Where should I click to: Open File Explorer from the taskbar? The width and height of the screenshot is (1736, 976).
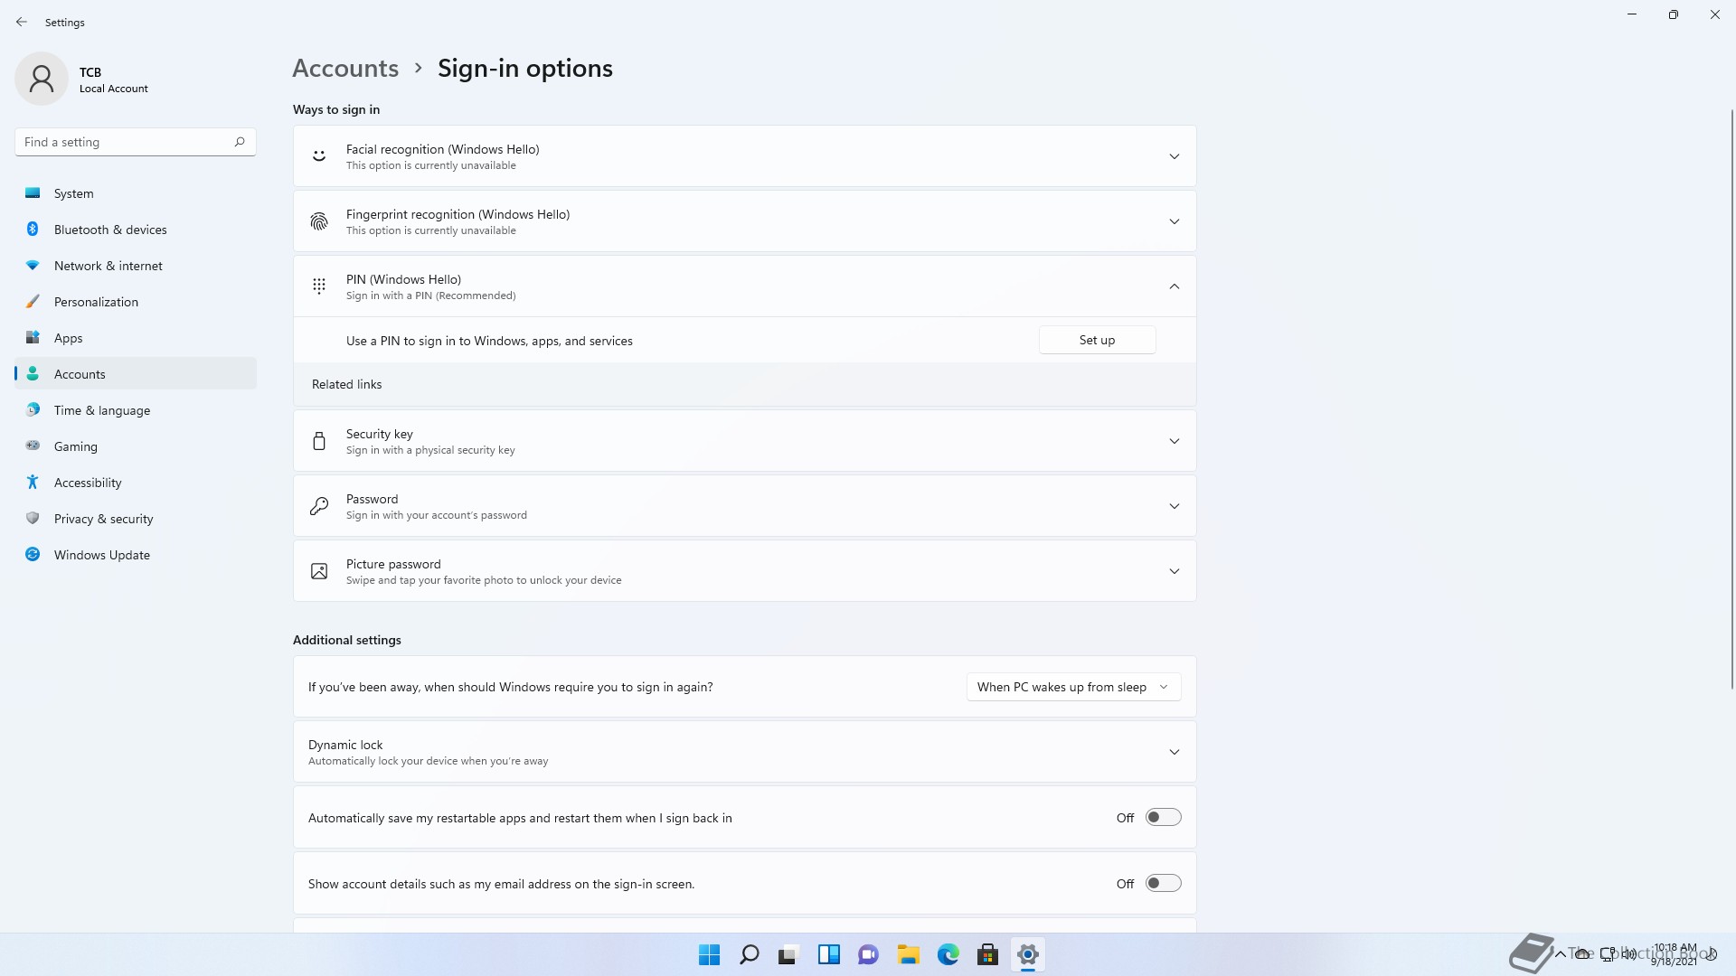click(908, 954)
